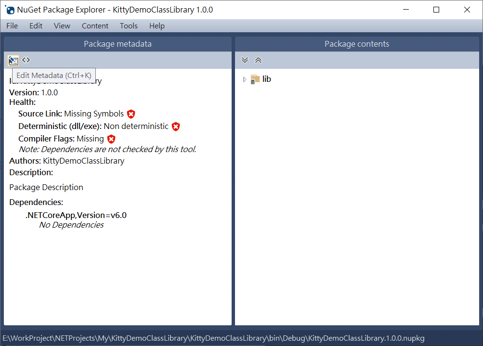Click the .NETCoreApp,Version=v6.0 dependency group

point(76,215)
